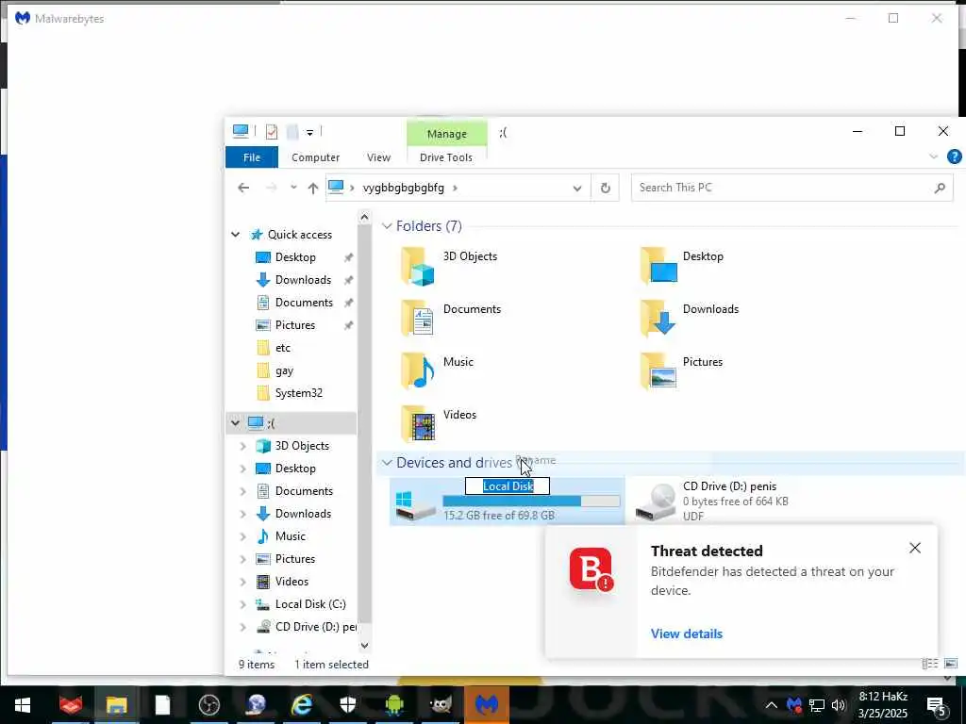
Task: Open the Customize Quick Access Toolbar dropdown
Action: (309, 132)
